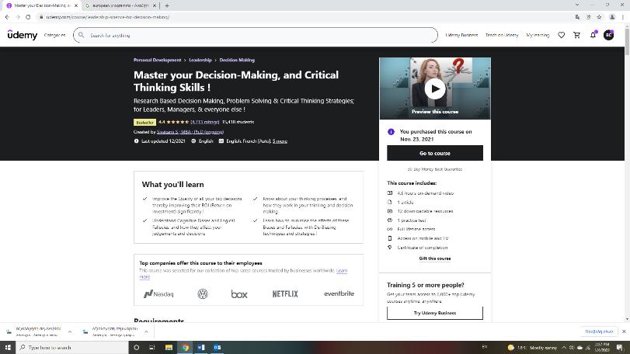Close the Master your Decision-Making tab

76,5
